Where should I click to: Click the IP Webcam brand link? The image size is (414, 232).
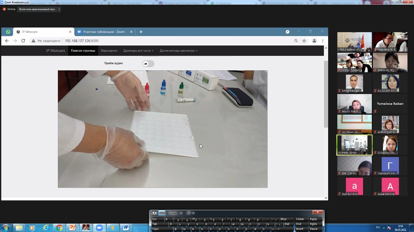(56, 50)
